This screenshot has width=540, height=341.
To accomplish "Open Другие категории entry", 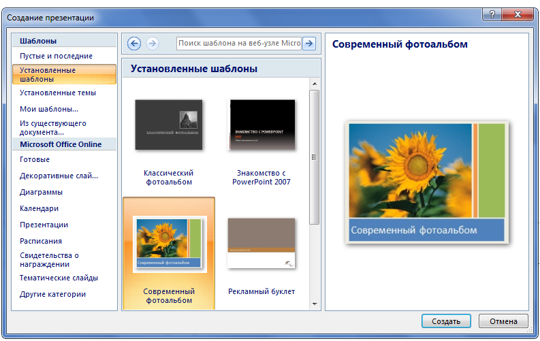I will pos(52,295).
